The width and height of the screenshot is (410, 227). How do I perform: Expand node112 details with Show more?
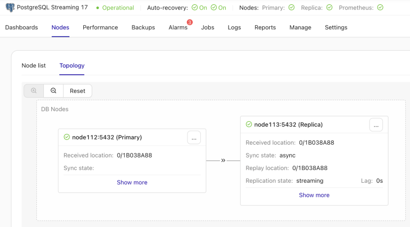pyautogui.click(x=132, y=183)
